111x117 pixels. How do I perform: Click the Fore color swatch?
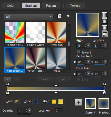[x=17, y=102]
